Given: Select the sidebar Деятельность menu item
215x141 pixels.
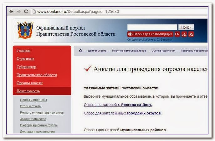Looking at the screenshot, I should pos(42,91).
